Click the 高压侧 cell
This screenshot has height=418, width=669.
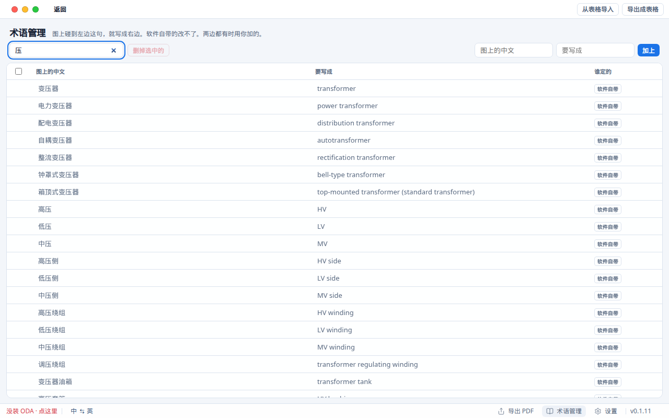tap(49, 261)
